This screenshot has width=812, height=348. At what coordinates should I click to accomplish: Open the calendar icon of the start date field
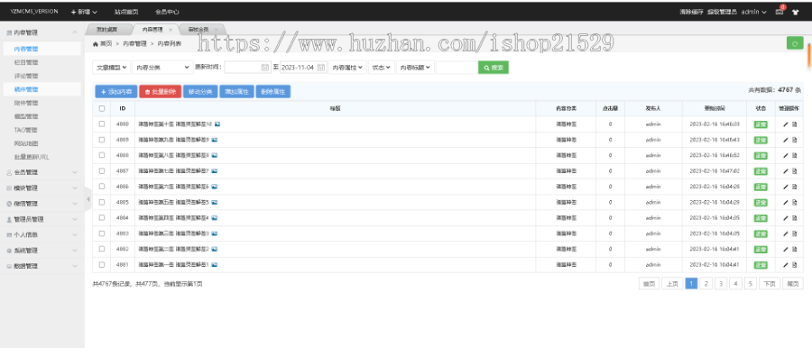[264, 68]
